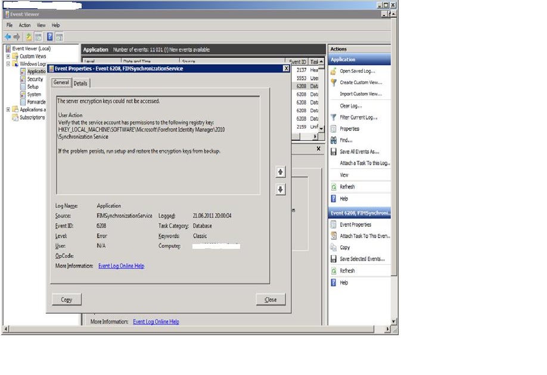Switch to the Details tab
The height and width of the screenshot is (375, 547).
[x=81, y=83]
